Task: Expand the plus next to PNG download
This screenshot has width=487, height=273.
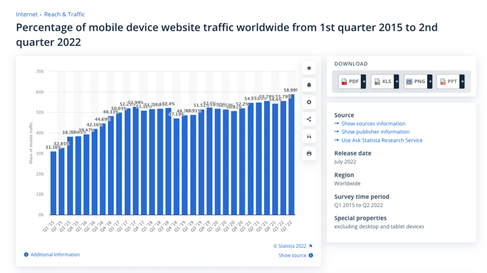Action: (x=430, y=81)
